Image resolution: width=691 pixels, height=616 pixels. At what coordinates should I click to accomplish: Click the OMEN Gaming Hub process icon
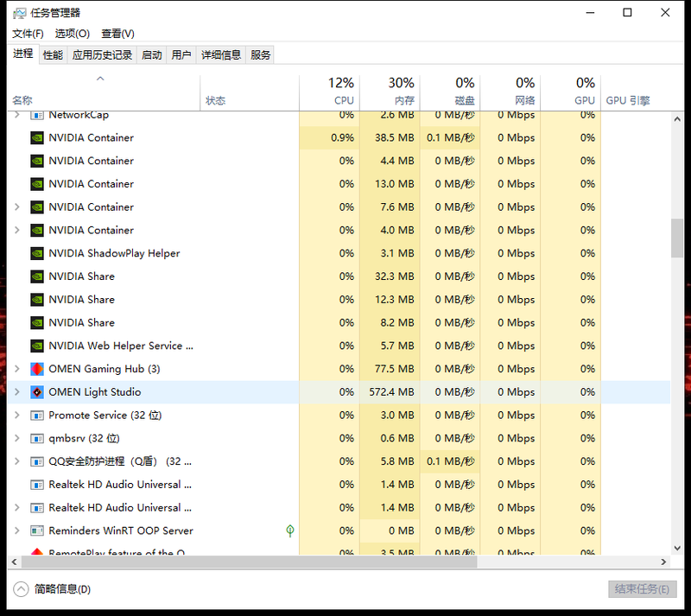37,369
